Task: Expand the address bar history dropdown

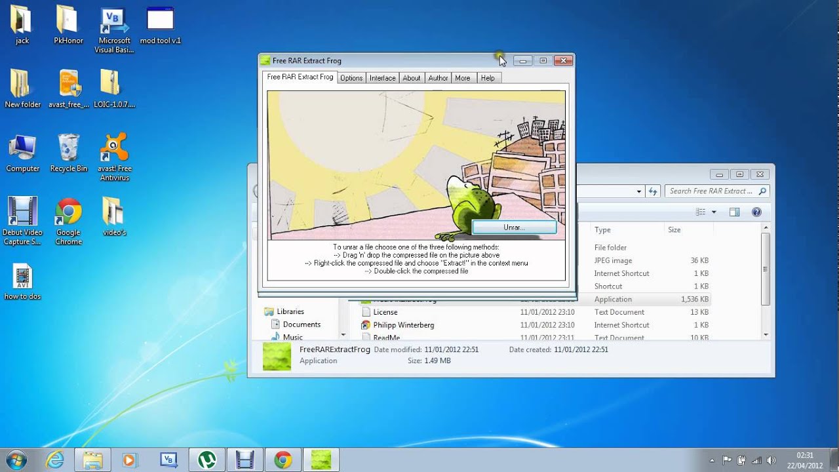Action: point(639,191)
